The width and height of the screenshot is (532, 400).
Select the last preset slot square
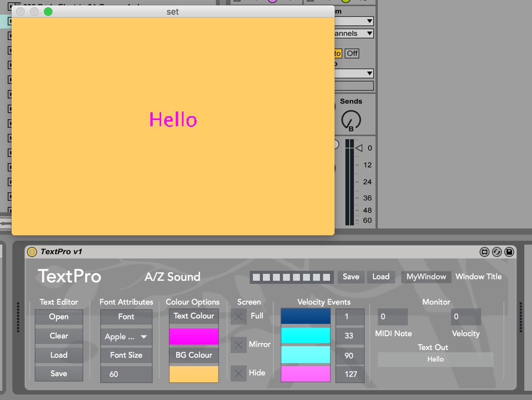(327, 277)
